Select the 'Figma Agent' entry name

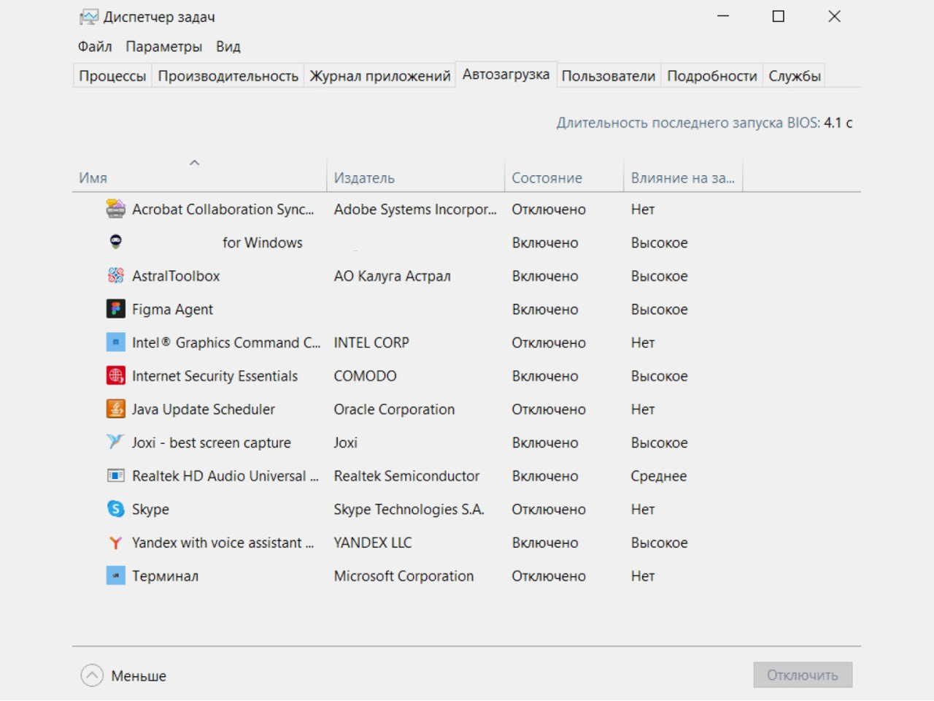173,310
